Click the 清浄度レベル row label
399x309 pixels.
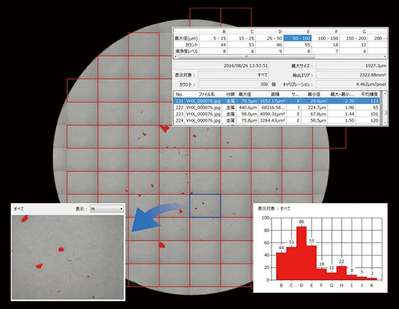tap(186, 51)
